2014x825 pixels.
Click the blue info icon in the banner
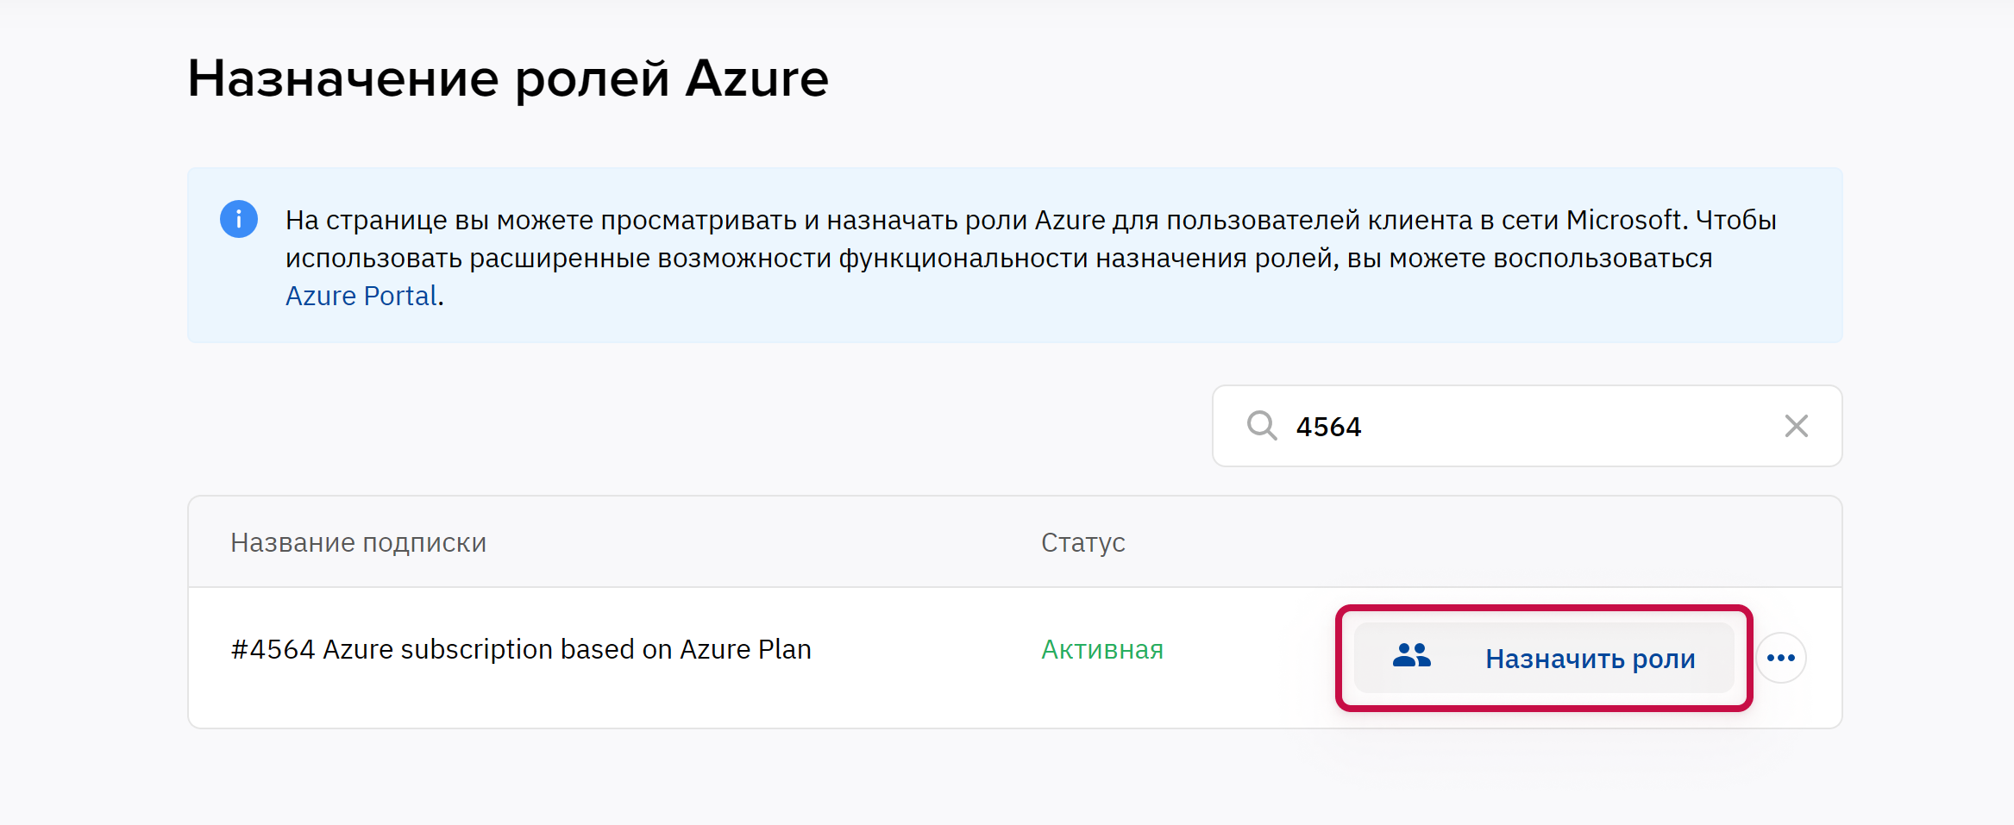pyautogui.click(x=239, y=219)
